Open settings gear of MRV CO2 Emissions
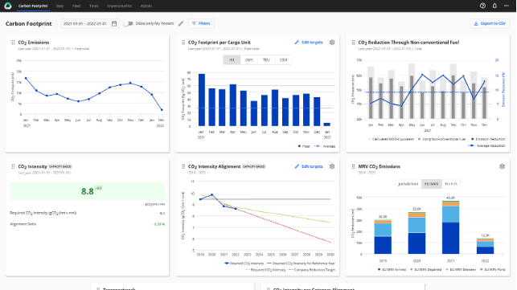The width and height of the screenshot is (517, 290). (x=503, y=166)
